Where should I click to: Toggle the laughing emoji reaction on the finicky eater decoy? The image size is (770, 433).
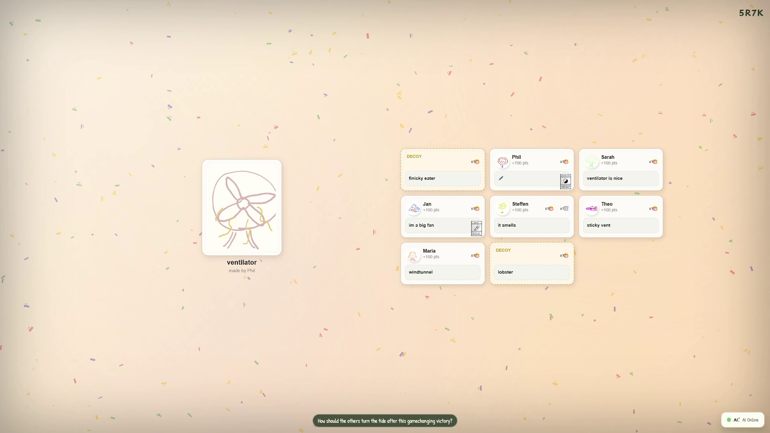click(x=476, y=162)
